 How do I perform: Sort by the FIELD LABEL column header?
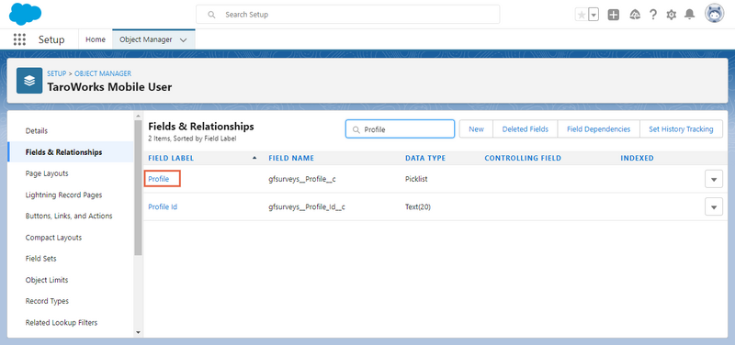[171, 158]
